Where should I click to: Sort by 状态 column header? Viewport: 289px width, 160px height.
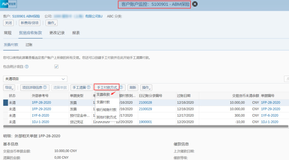12,96
